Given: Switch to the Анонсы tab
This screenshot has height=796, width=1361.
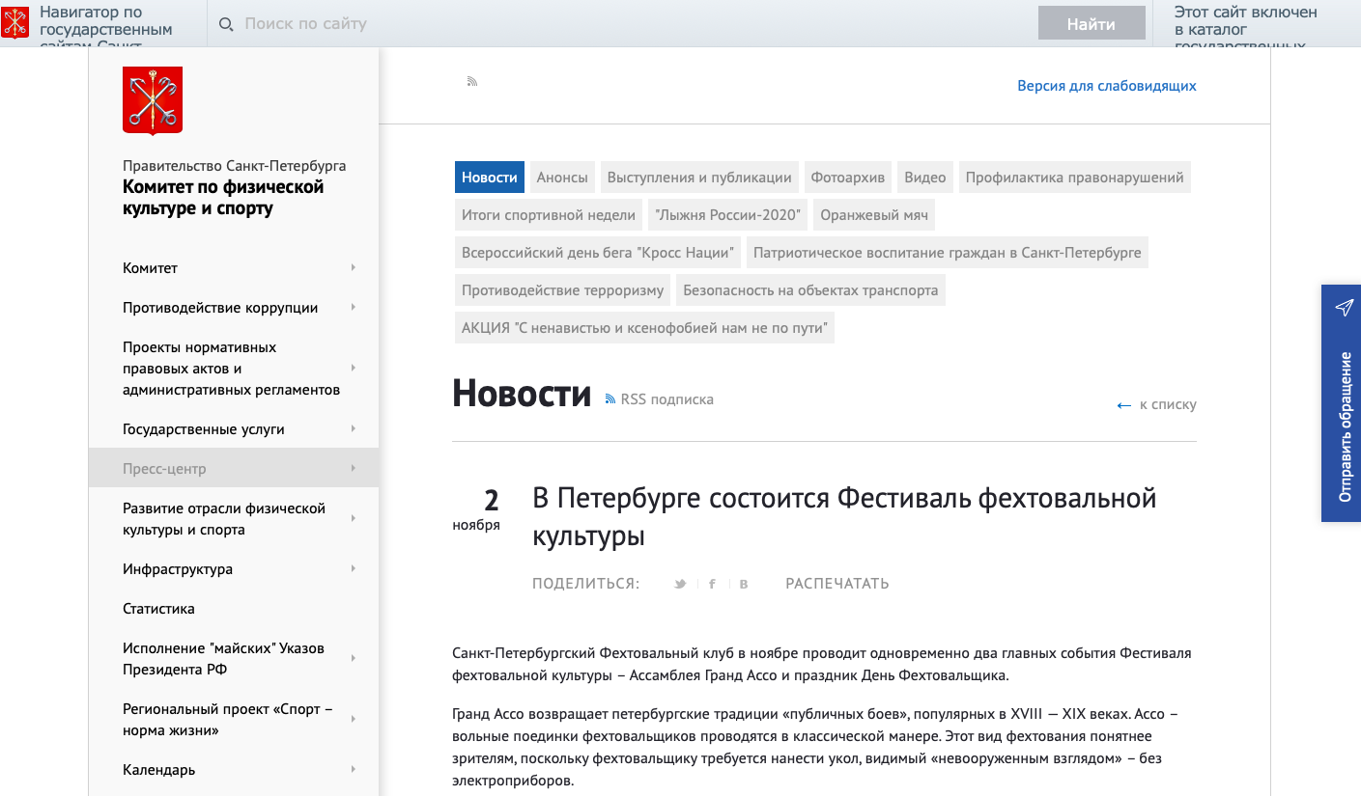Looking at the screenshot, I should (x=562, y=178).
